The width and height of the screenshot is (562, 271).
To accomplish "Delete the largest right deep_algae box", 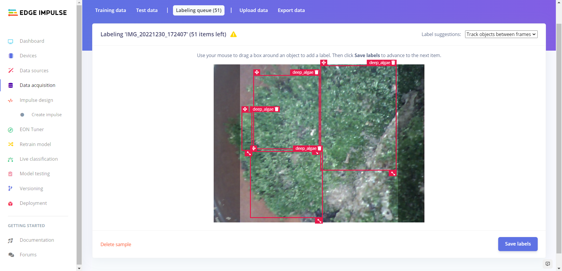I will (393, 63).
